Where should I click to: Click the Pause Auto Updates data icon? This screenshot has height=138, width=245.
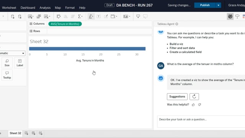(20, 16)
